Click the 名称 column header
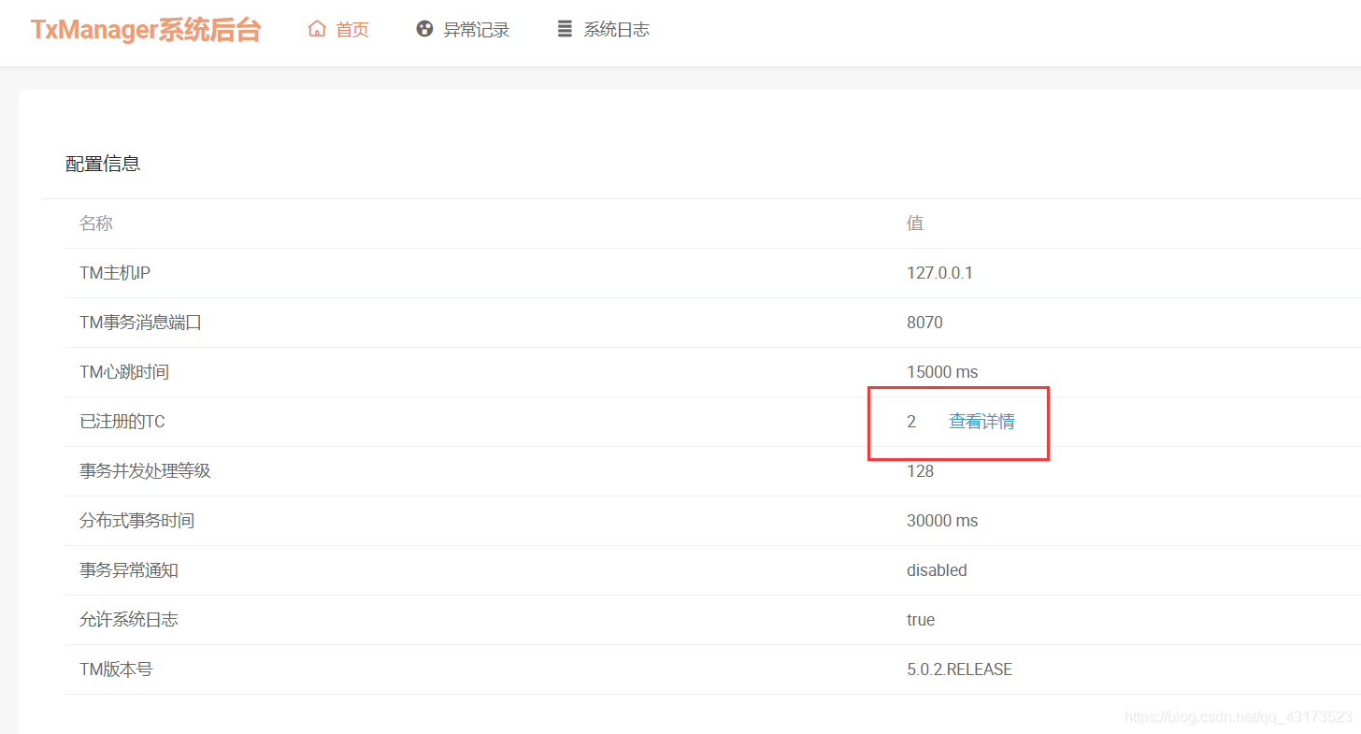The width and height of the screenshot is (1361, 734). point(96,223)
